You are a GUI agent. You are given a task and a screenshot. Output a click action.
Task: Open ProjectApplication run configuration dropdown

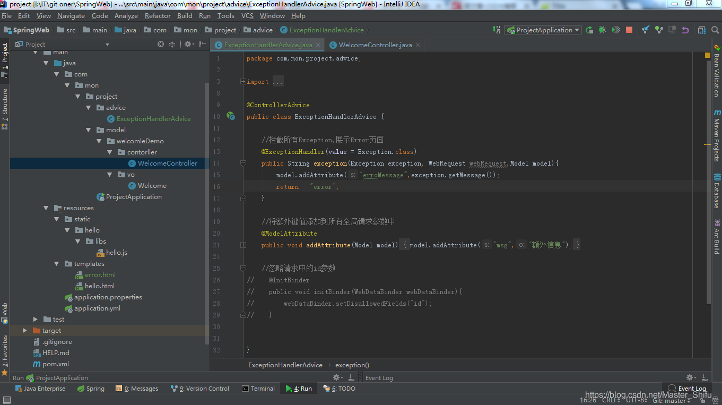point(543,30)
